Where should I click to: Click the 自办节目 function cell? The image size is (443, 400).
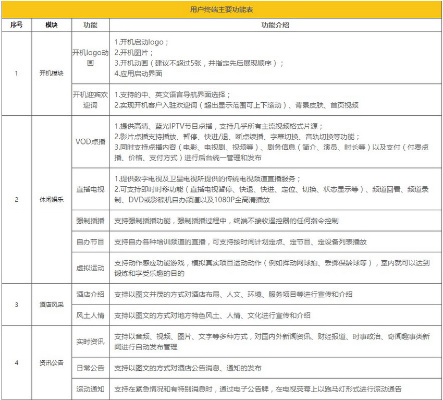tap(90, 241)
